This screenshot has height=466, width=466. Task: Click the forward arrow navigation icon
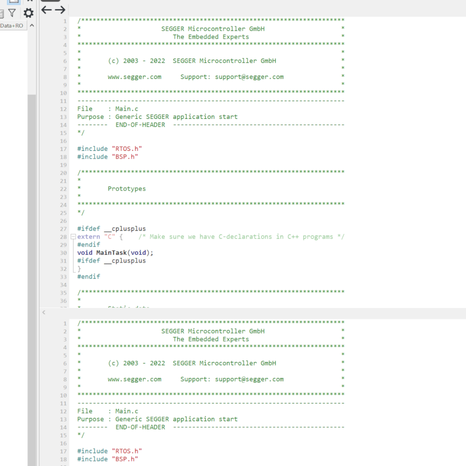pyautogui.click(x=60, y=10)
